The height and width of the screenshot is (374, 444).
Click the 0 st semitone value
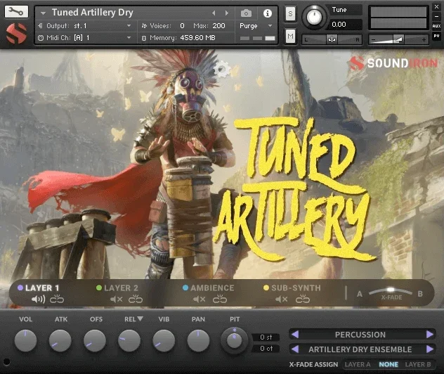coord(266,337)
